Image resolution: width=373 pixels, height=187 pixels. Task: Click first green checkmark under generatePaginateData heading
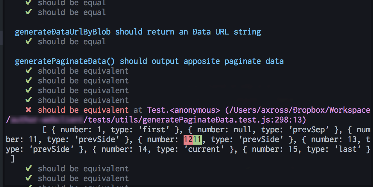click(29, 70)
